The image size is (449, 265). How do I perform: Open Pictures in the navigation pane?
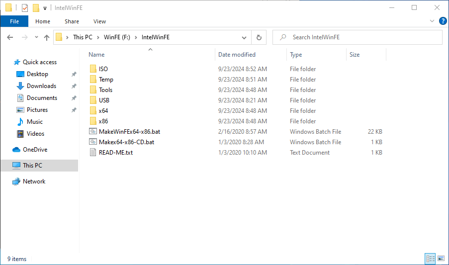pos(37,110)
